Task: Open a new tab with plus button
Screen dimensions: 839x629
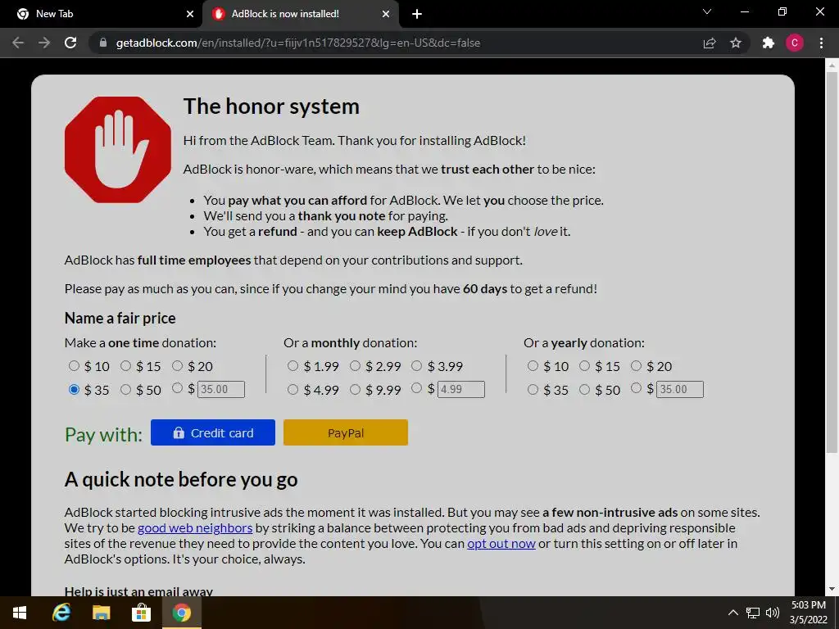Action: 417,14
